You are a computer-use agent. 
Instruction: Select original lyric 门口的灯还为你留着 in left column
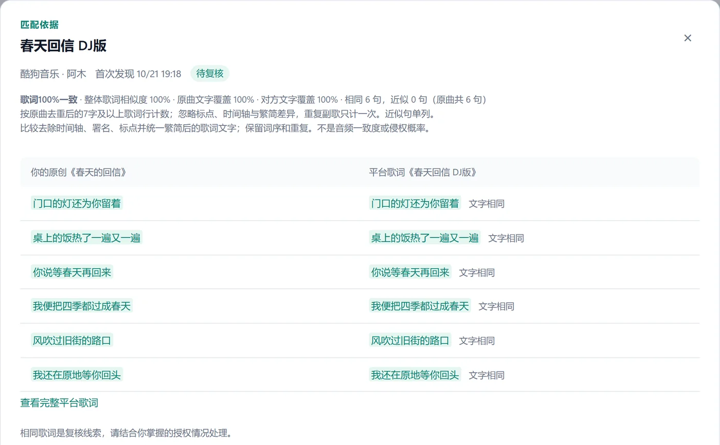[77, 203]
